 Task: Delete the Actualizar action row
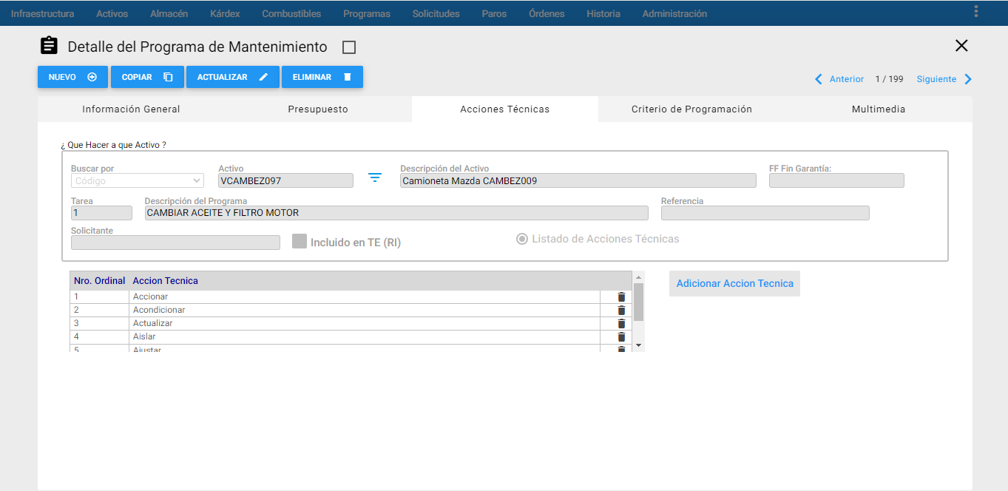pyautogui.click(x=621, y=323)
